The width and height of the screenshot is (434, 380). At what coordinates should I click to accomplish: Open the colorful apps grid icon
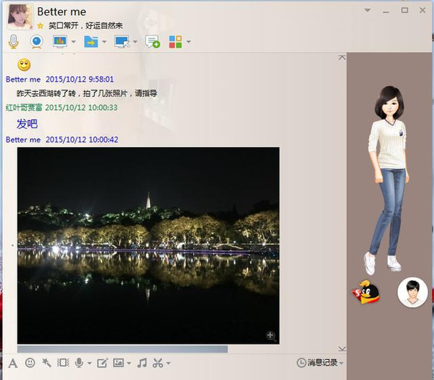click(175, 42)
